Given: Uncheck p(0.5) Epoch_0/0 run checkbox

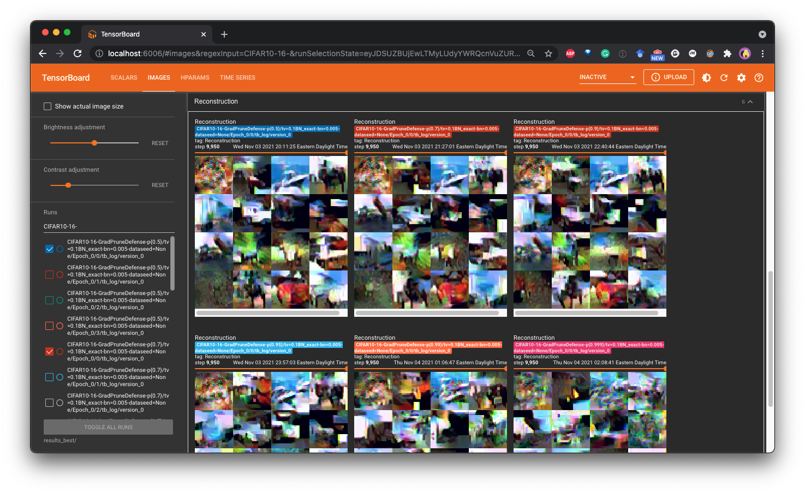Looking at the screenshot, I should (x=49, y=249).
